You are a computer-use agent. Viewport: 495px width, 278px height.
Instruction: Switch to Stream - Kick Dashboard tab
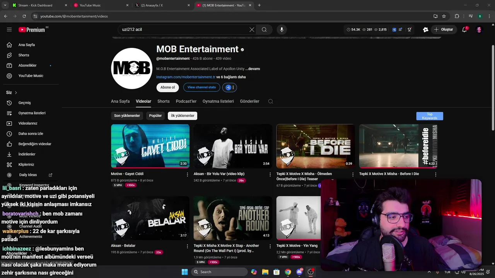tap(39, 5)
